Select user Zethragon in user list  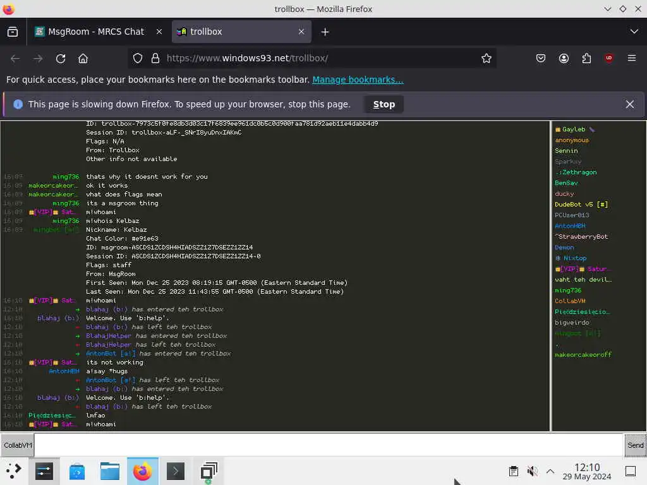coord(576,172)
